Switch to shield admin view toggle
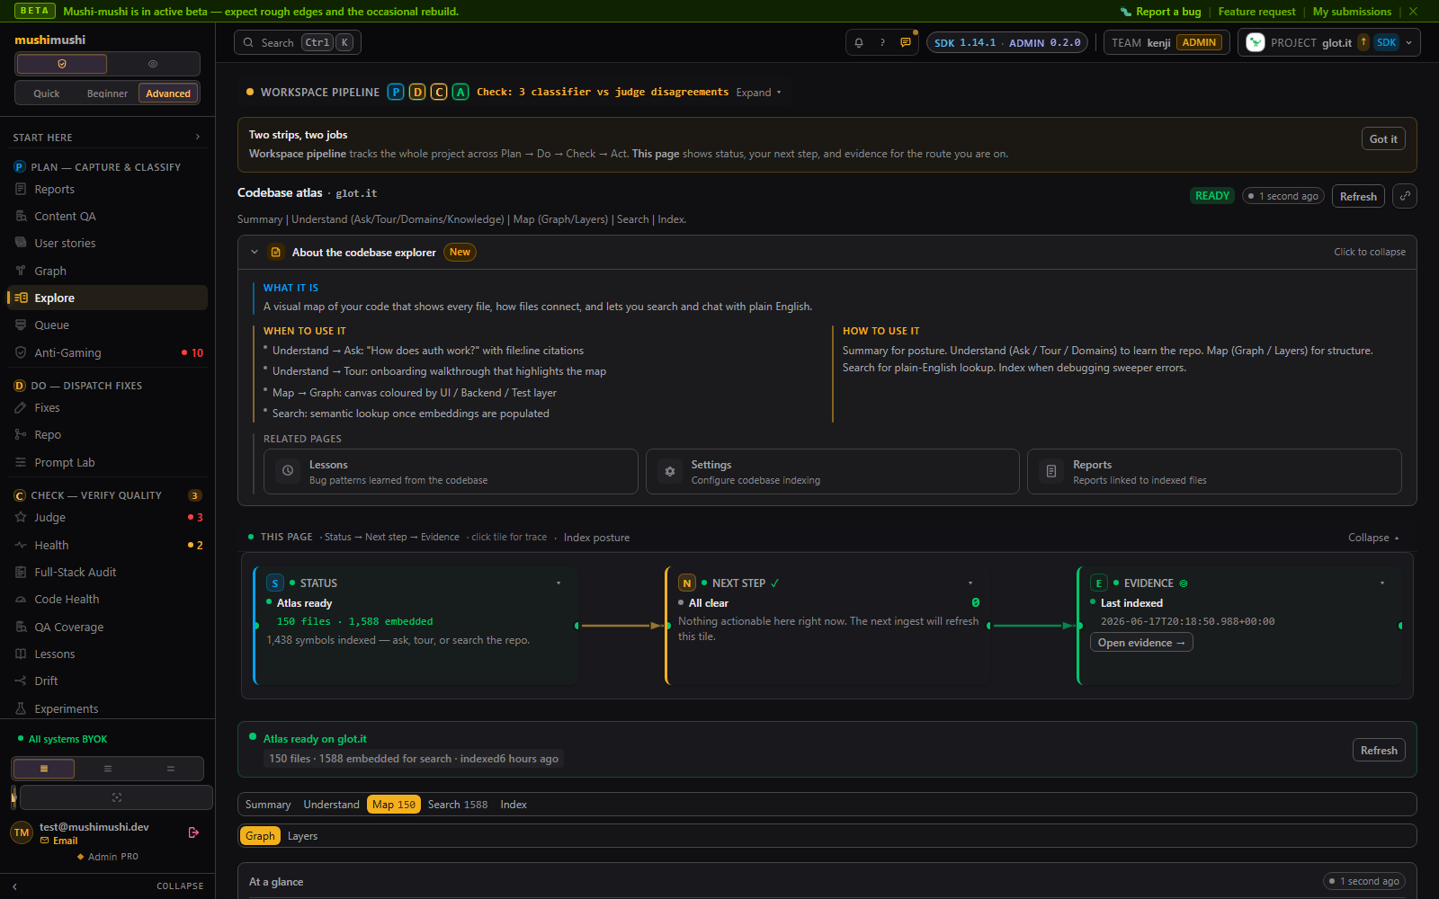This screenshot has height=899, width=1439. coord(62,64)
